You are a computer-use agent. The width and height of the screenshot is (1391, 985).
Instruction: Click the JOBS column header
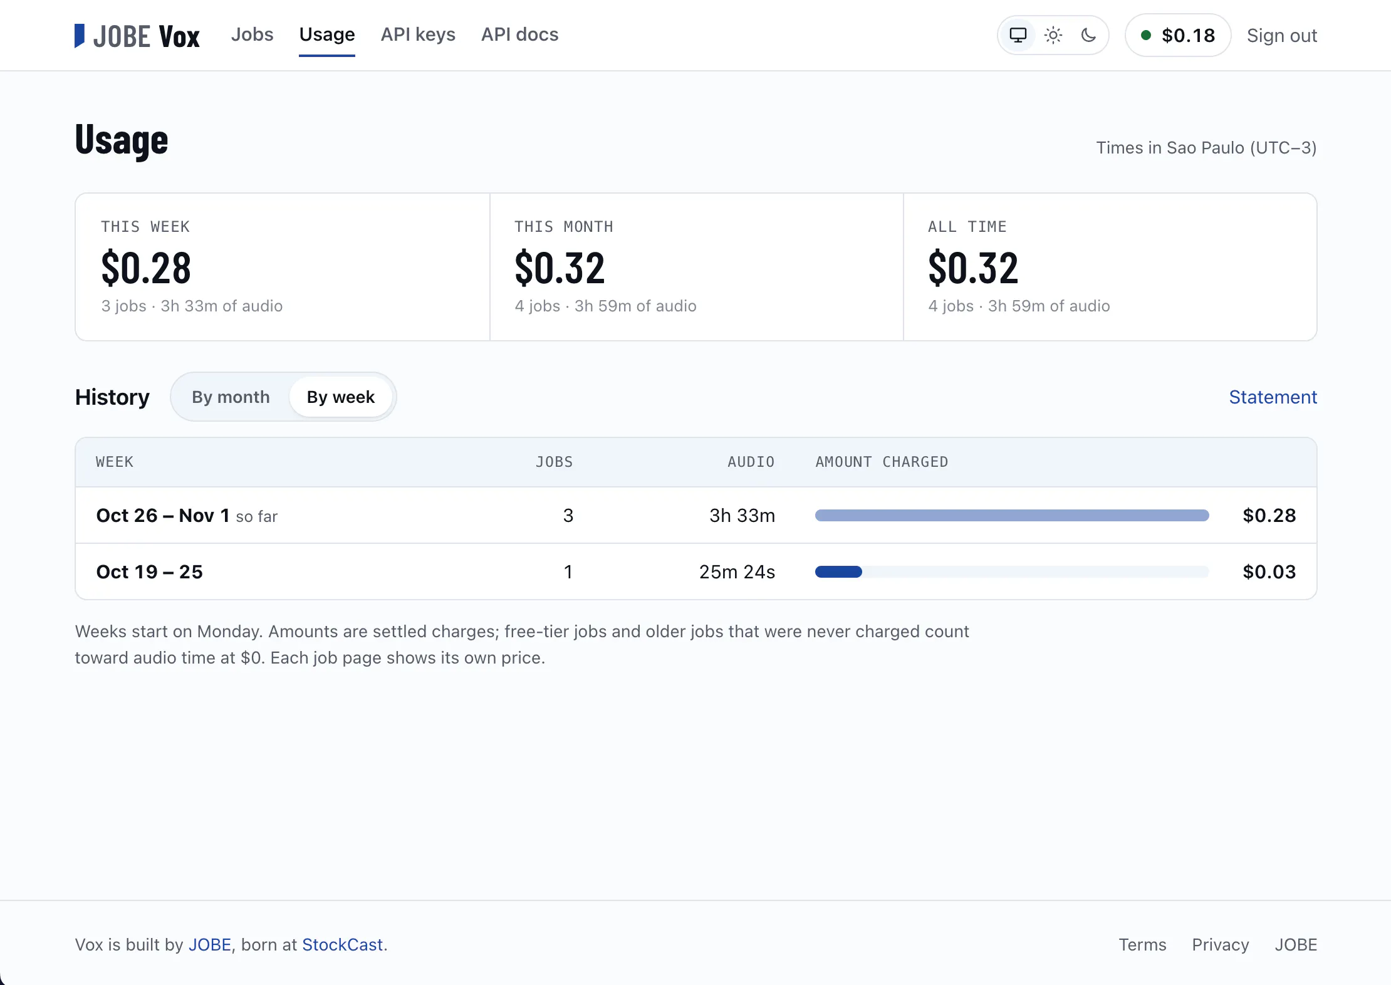tap(554, 462)
